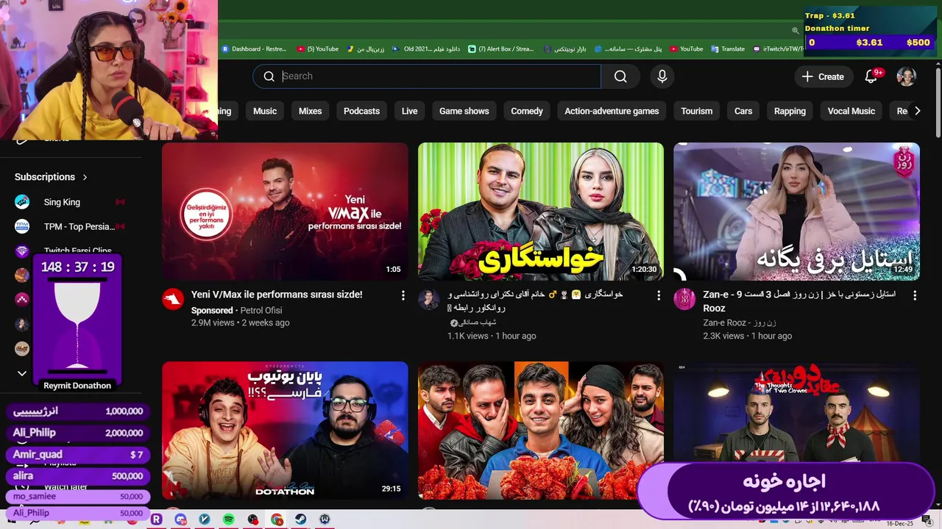Filter by the Vocal Music chip
Image resolution: width=942 pixels, height=529 pixels.
[x=851, y=111]
